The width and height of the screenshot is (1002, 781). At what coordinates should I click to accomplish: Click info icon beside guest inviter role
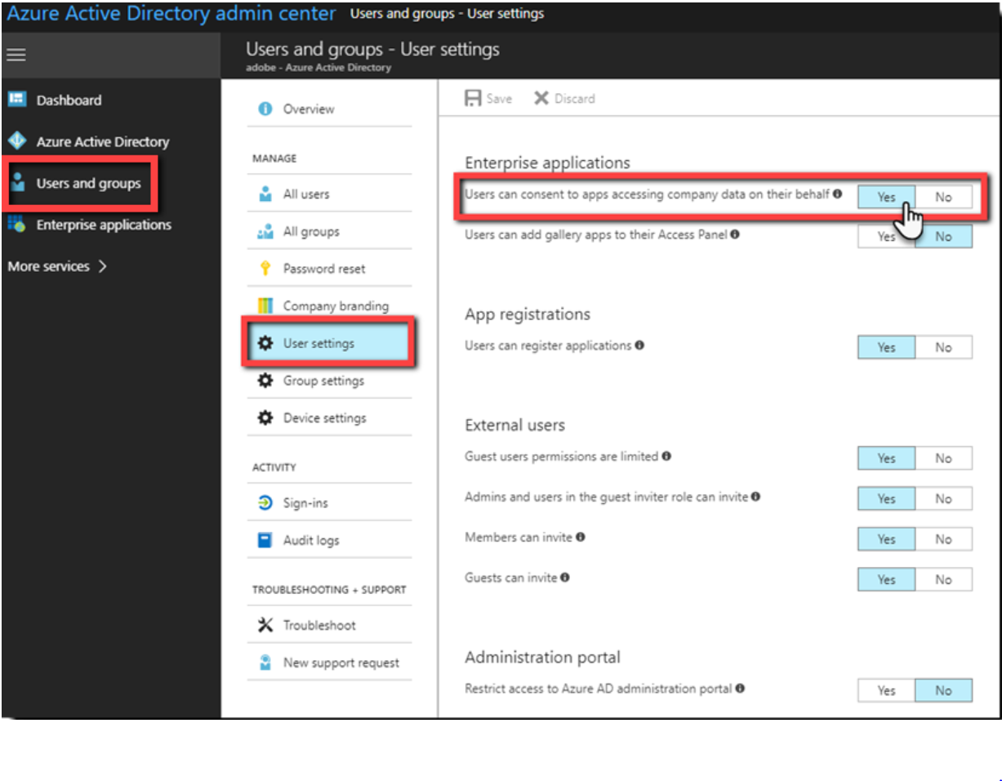[755, 497]
